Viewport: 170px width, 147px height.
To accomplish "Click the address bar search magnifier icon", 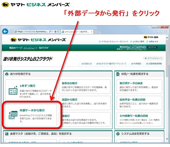I will (50, 32).
